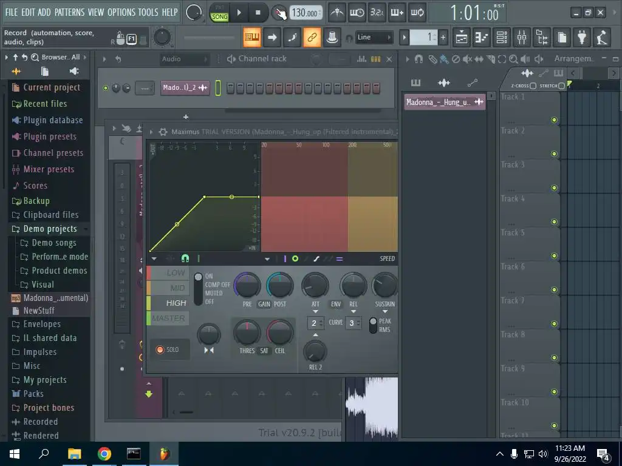Open the ADD menu

pos(44,12)
